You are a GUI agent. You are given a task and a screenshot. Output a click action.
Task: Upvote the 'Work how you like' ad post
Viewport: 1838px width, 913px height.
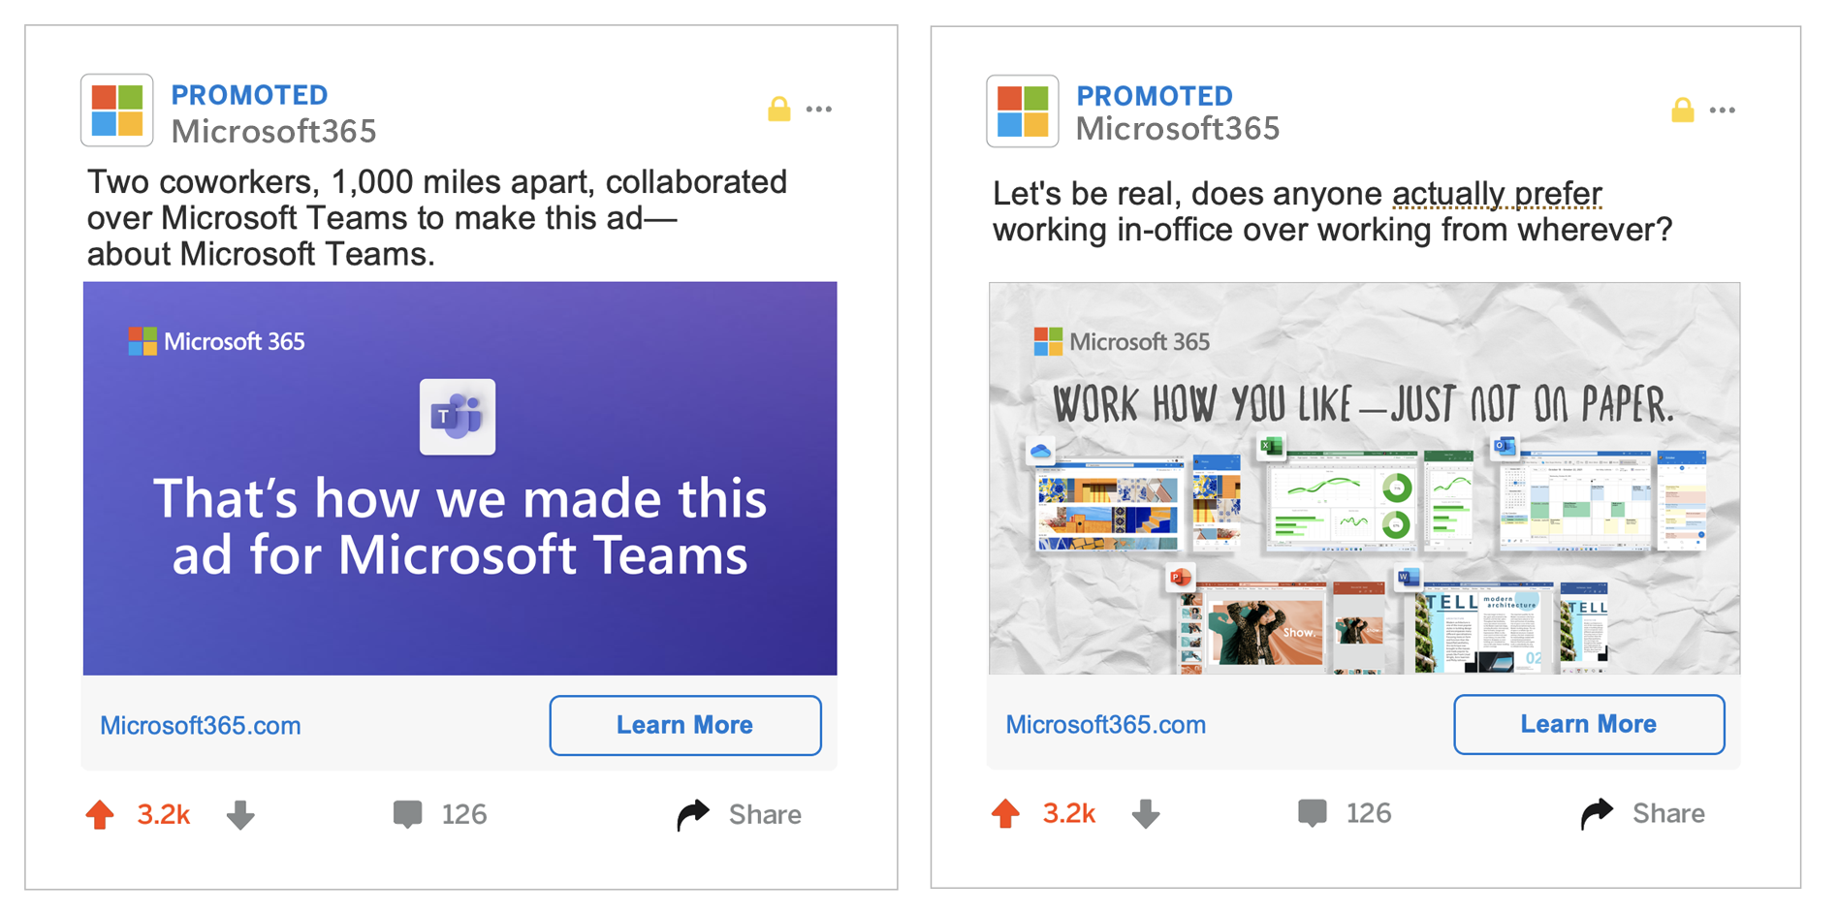pos(1005,813)
